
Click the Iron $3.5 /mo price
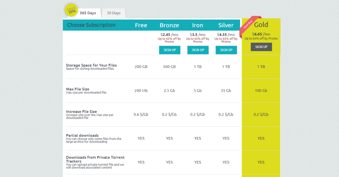tap(198, 35)
